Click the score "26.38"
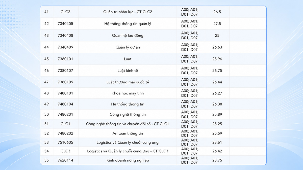This screenshot has width=303, height=170. (217, 104)
